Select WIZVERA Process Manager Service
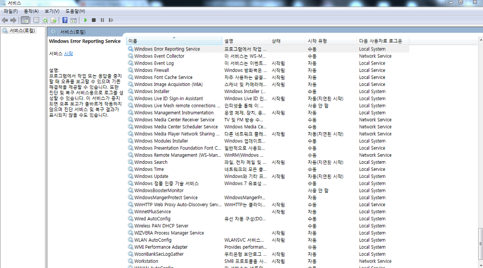 click(x=169, y=233)
